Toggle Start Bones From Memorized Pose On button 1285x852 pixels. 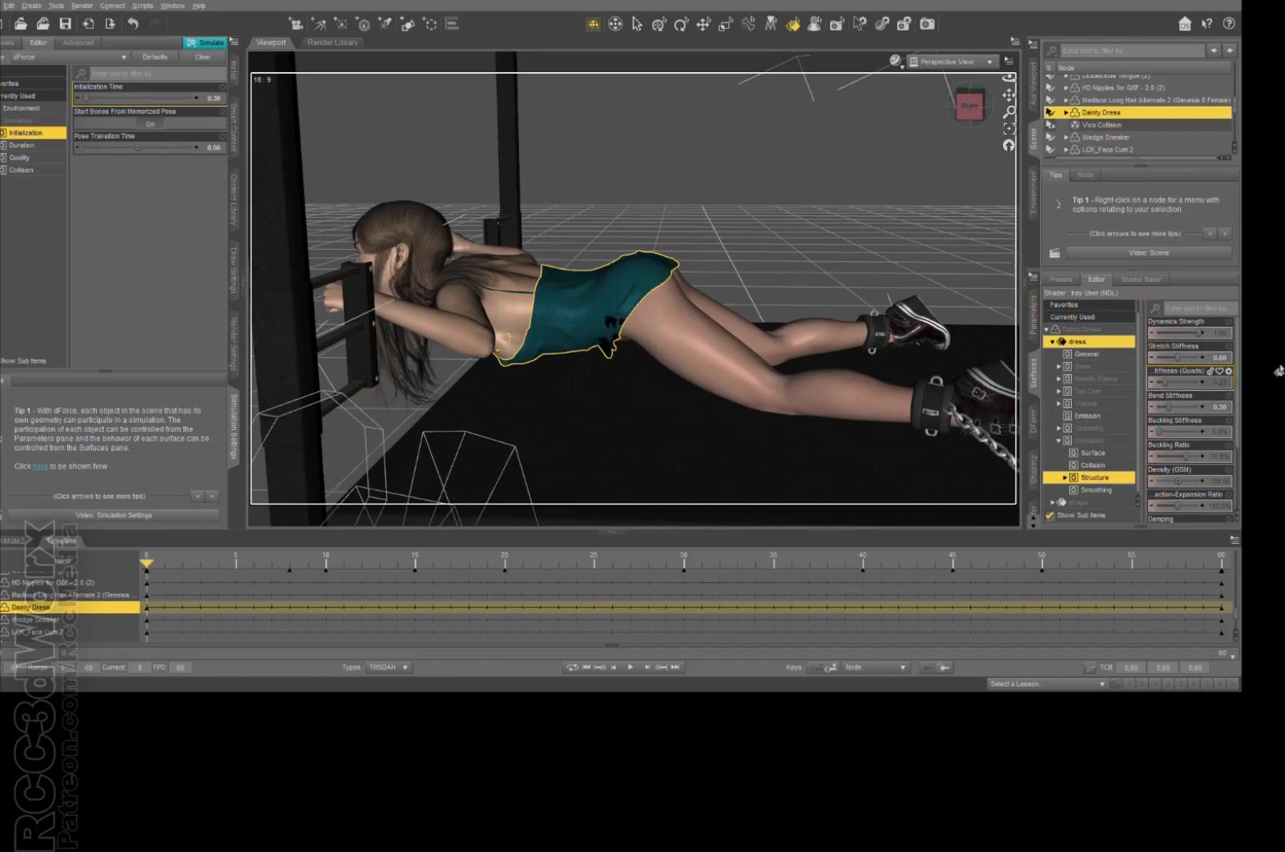pyautogui.click(x=150, y=124)
